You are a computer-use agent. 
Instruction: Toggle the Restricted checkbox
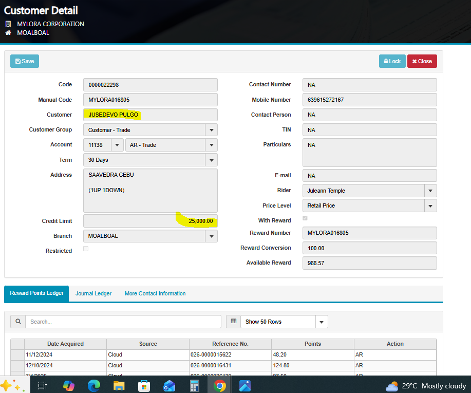pyautogui.click(x=86, y=249)
